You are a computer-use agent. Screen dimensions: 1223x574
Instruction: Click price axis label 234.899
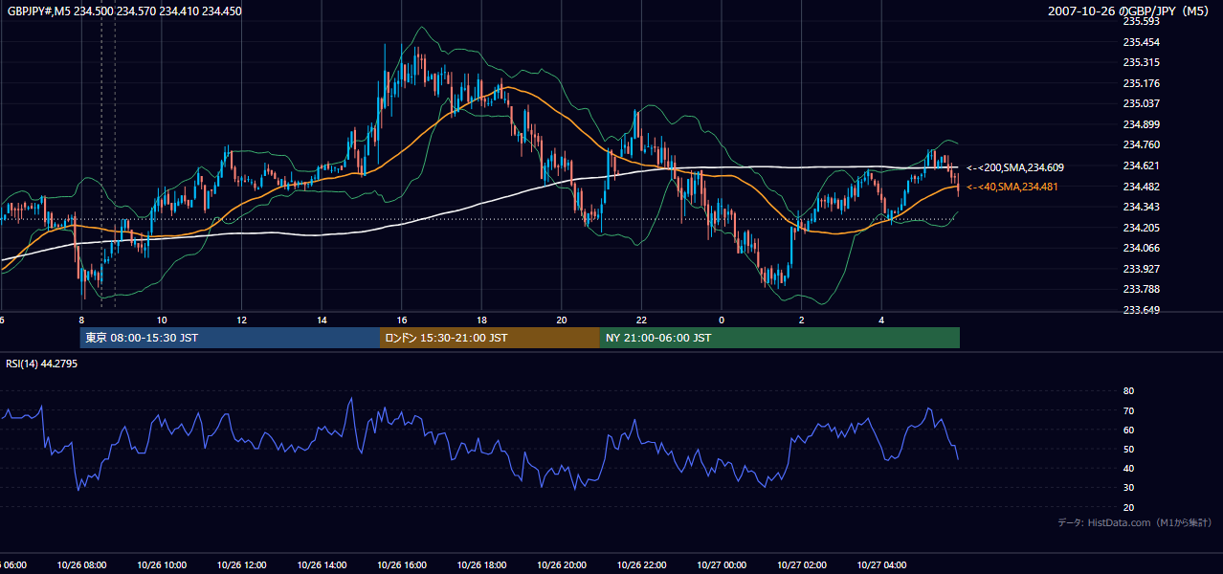(x=1142, y=124)
